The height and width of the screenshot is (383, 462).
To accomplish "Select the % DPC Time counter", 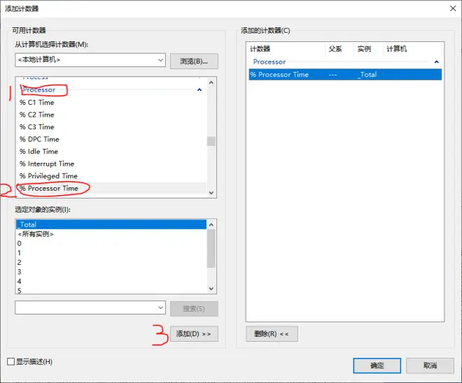I will pos(39,139).
